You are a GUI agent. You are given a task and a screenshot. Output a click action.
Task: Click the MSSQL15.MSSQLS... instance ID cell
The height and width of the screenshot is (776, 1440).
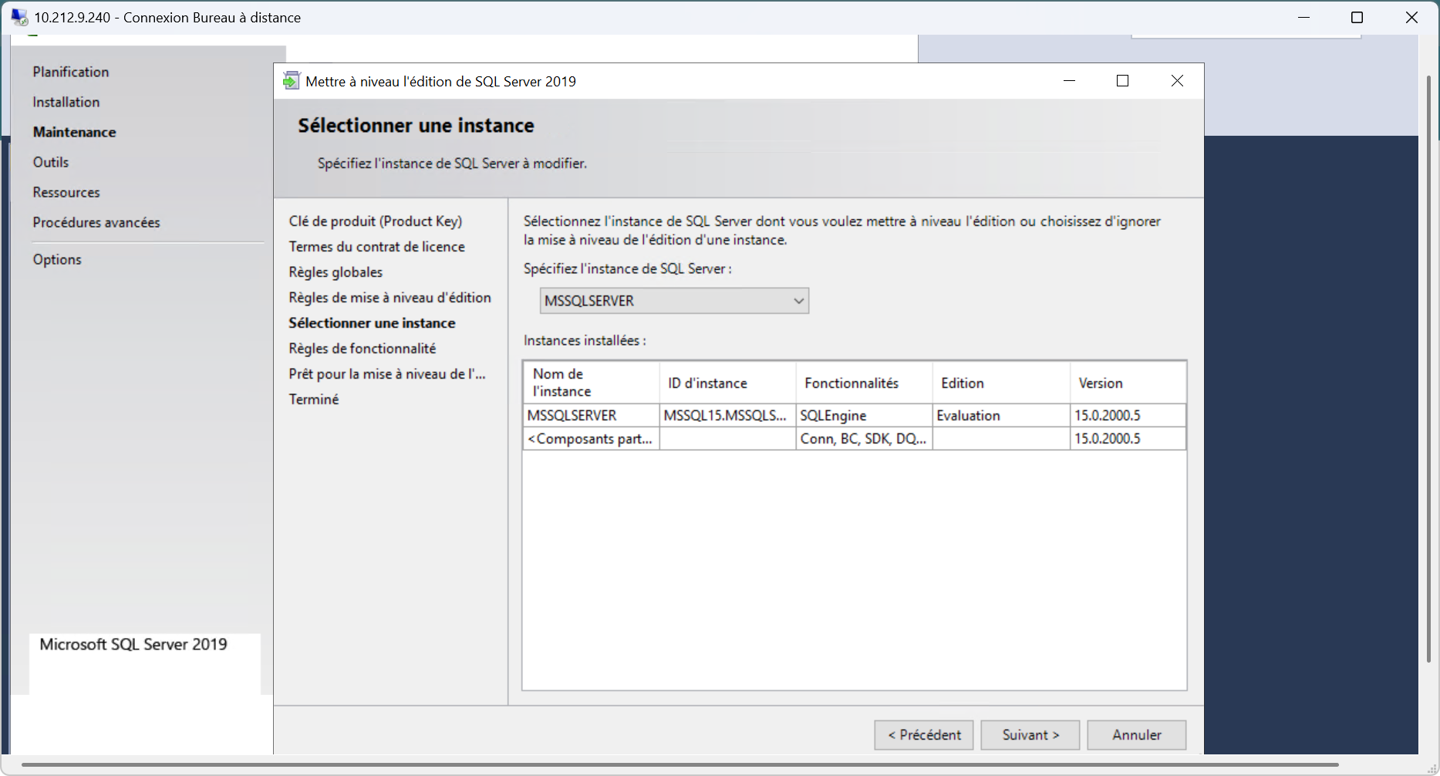point(727,416)
